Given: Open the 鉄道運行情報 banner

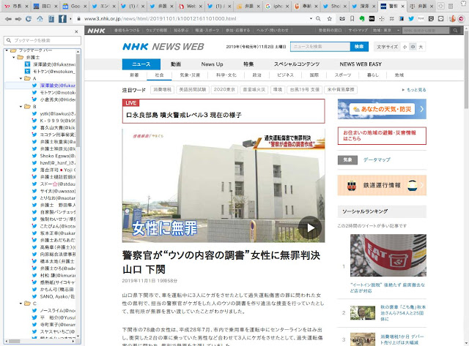Looking at the screenshot, I should (x=382, y=185).
